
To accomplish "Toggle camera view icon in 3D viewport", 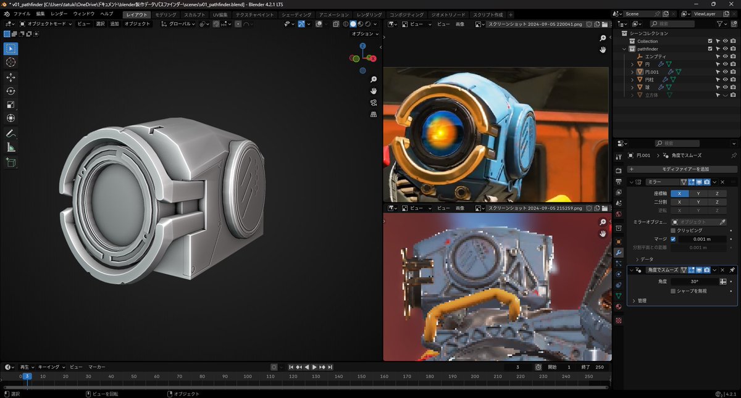I will tap(374, 102).
